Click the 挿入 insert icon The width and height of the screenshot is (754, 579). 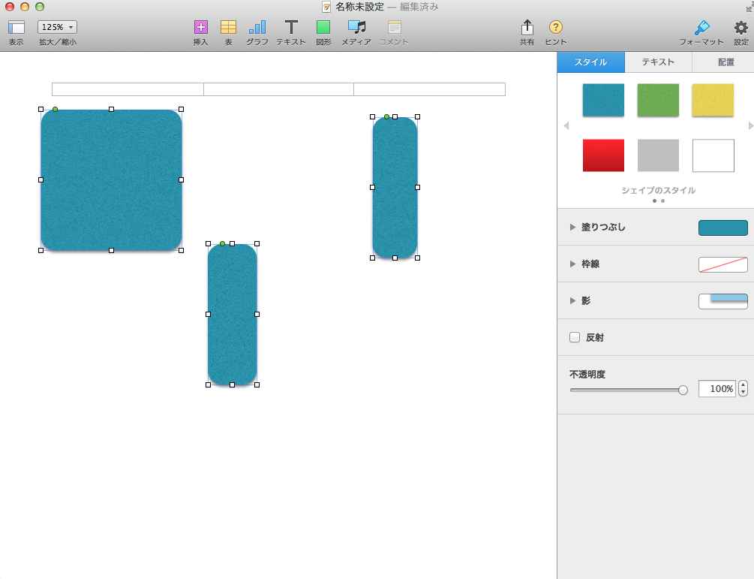[200, 27]
